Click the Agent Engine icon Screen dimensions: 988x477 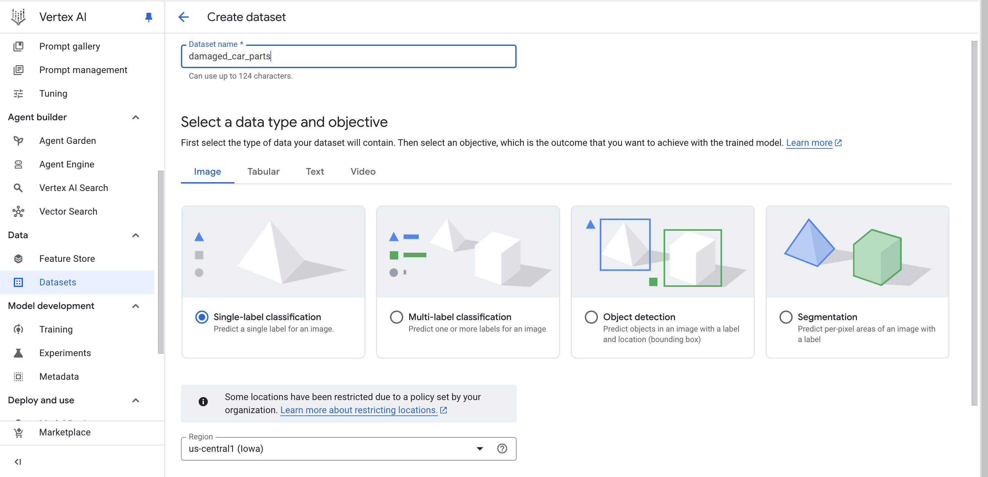tap(18, 164)
